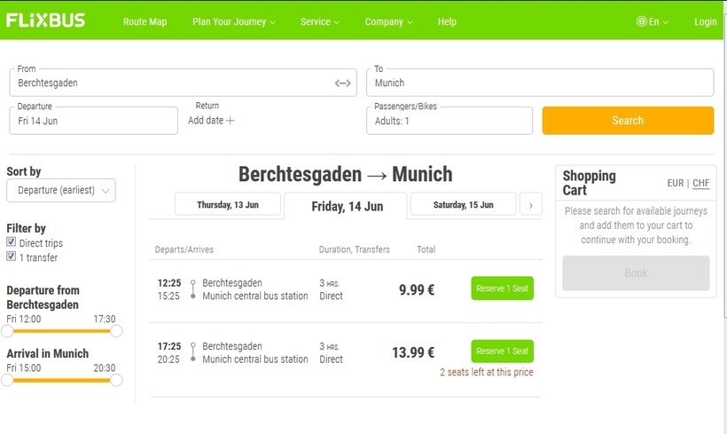Click the 12:25 trip route stop icon
Screen dimensions: 727x434
(193, 289)
